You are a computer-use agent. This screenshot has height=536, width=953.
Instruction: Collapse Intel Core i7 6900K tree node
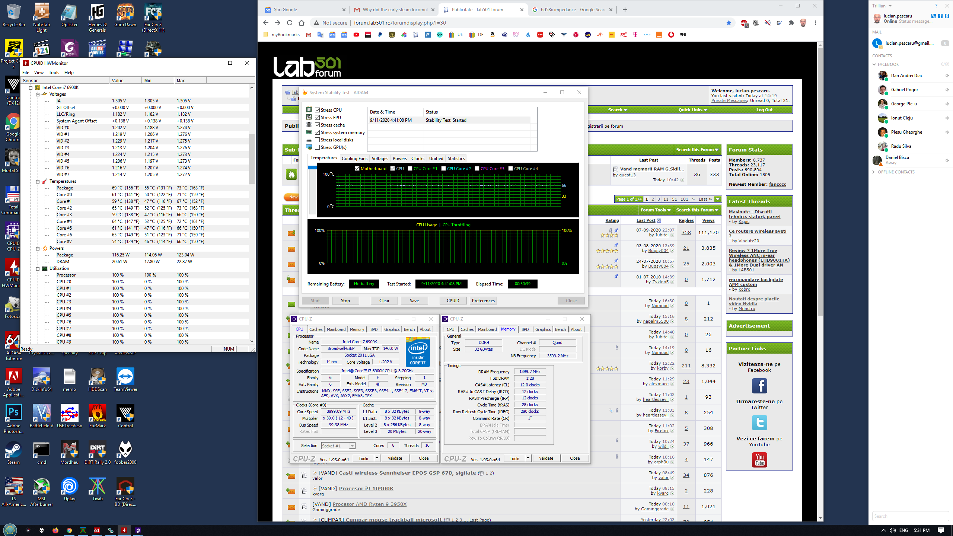(31, 88)
